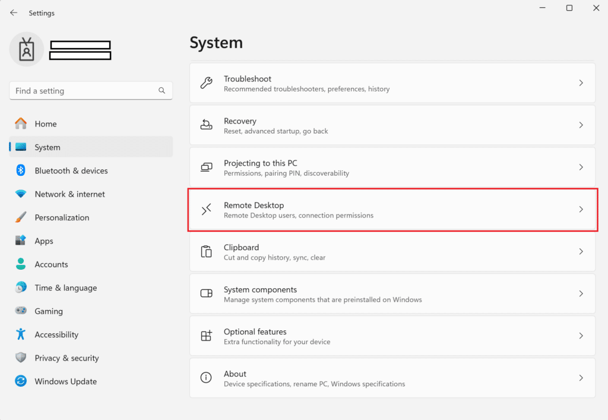Open Troubleshoot settings
This screenshot has width=608, height=420.
(x=392, y=83)
